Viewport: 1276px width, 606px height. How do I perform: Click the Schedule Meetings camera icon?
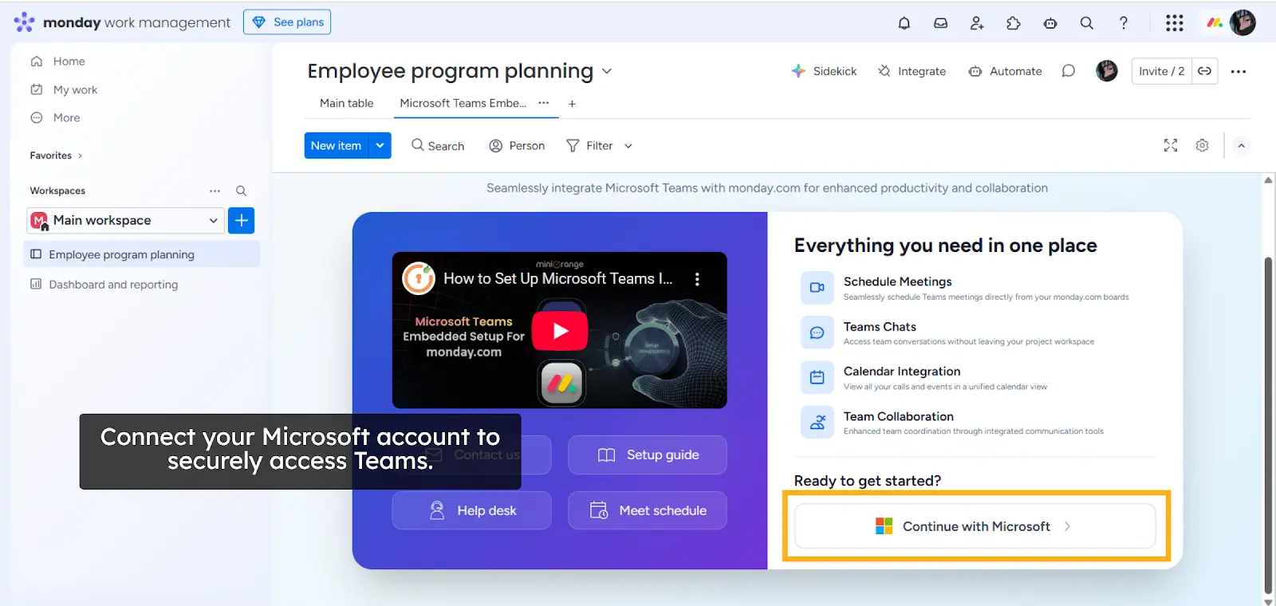coord(817,288)
